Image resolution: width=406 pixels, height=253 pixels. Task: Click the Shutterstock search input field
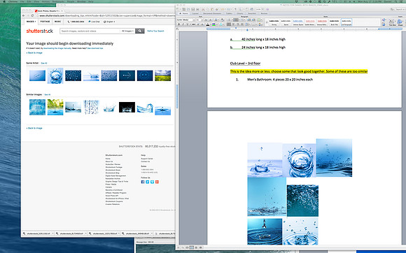pos(90,31)
